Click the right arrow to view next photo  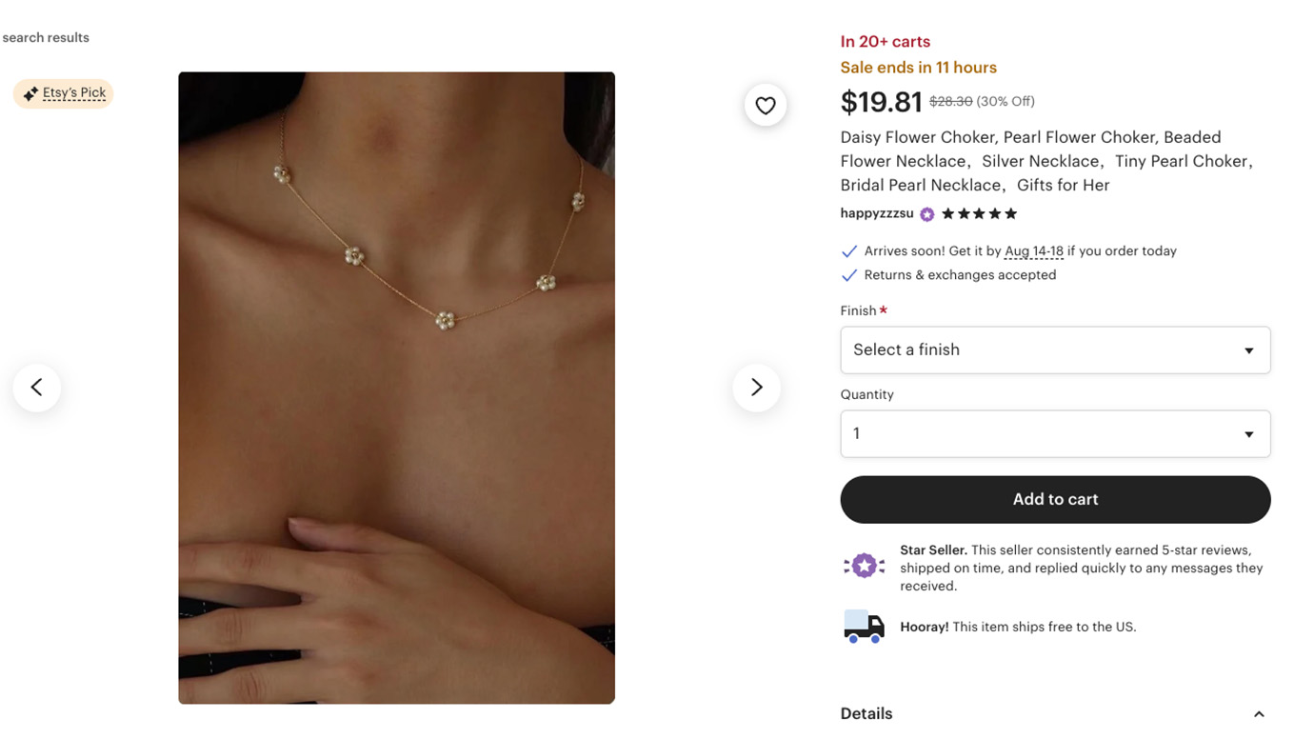coord(756,387)
